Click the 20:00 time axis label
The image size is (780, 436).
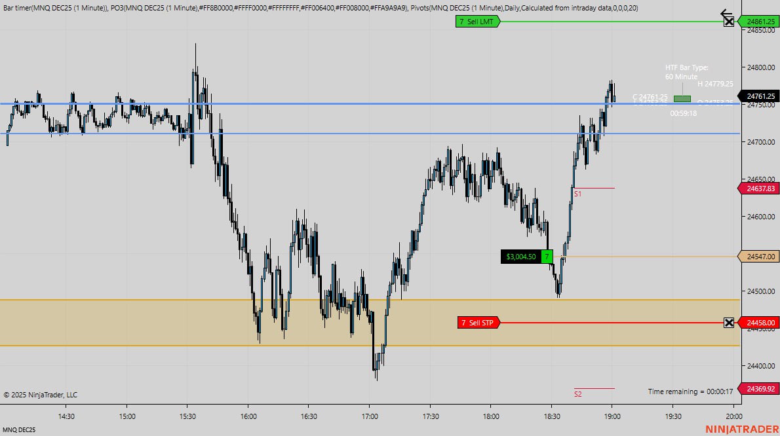(733, 416)
